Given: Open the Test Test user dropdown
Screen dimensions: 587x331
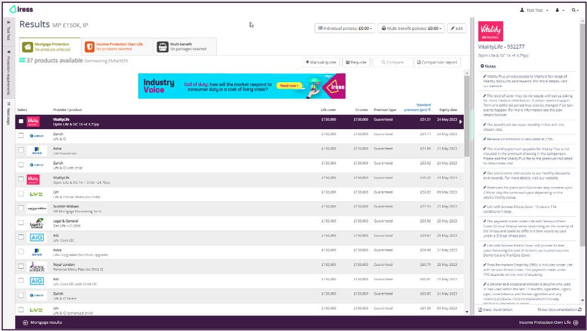Looking at the screenshot, I should 534,10.
